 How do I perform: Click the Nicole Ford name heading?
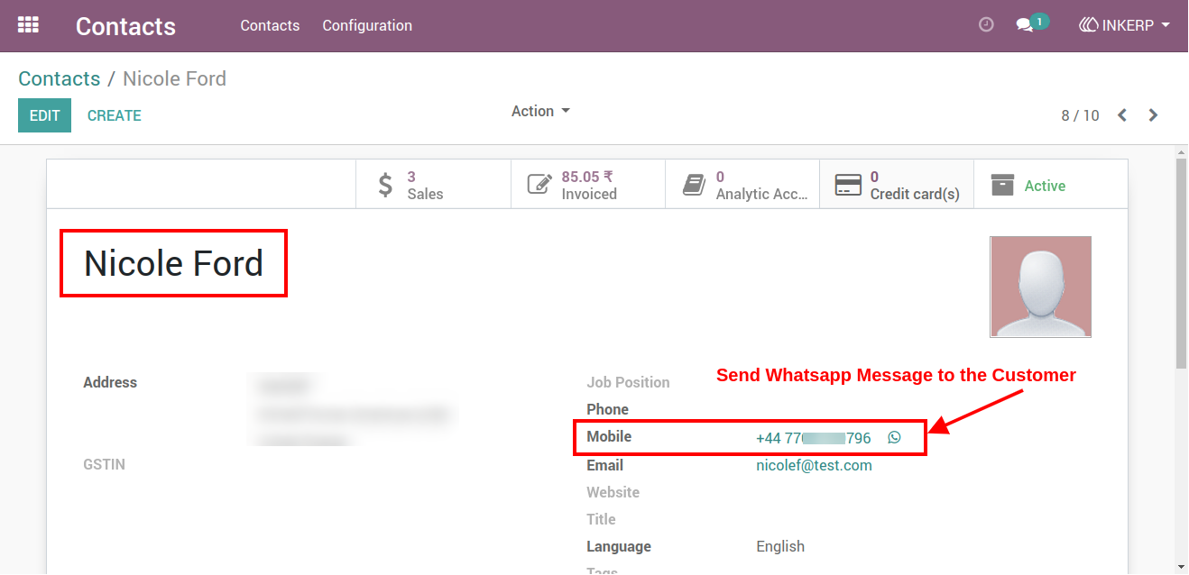click(173, 263)
